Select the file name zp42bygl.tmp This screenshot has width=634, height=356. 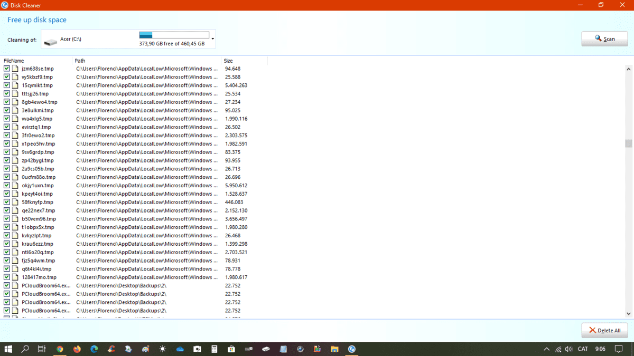(x=38, y=161)
